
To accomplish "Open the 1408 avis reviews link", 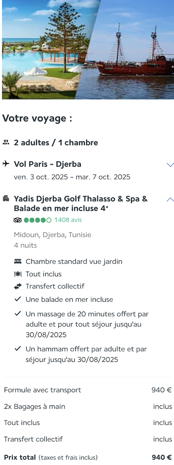I will [x=68, y=220].
